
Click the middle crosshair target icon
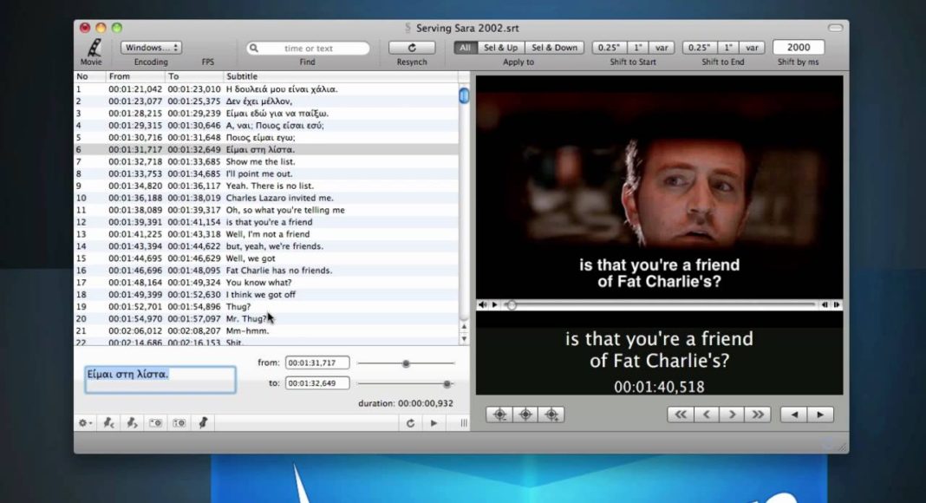(525, 415)
